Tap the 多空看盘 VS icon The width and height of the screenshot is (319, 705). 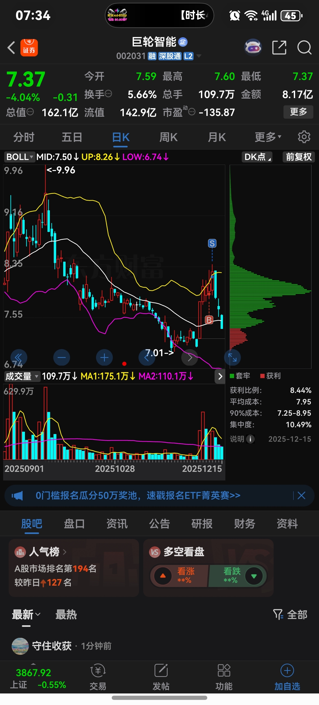tap(155, 552)
